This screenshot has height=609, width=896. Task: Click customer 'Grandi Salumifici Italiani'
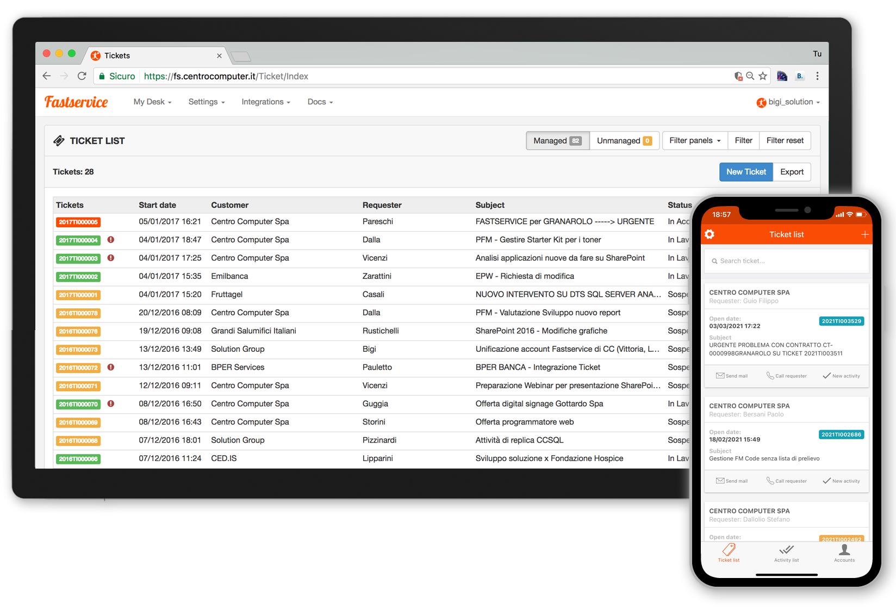point(253,331)
